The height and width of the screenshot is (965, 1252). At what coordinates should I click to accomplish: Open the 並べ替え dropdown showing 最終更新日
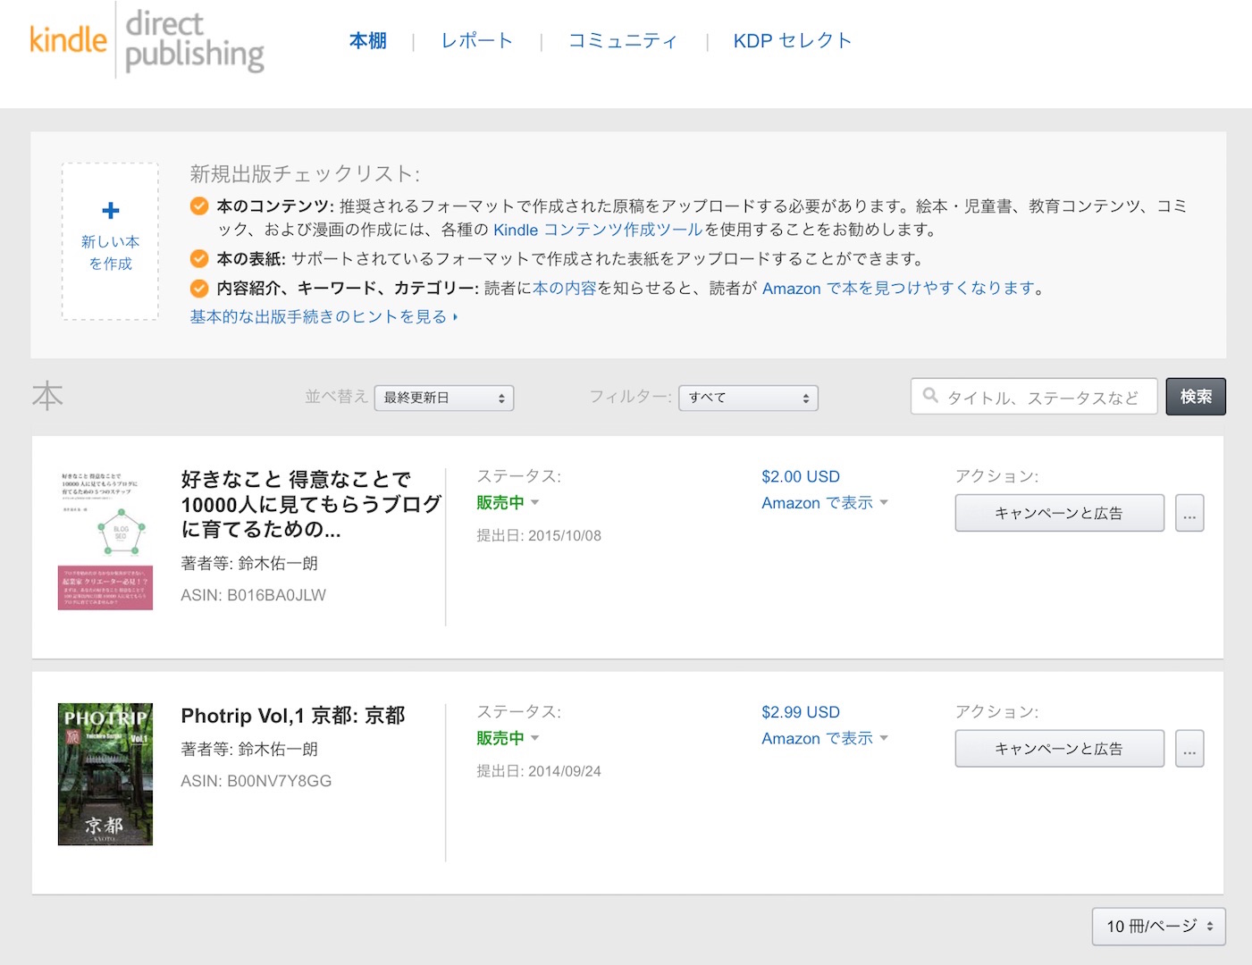pos(444,398)
